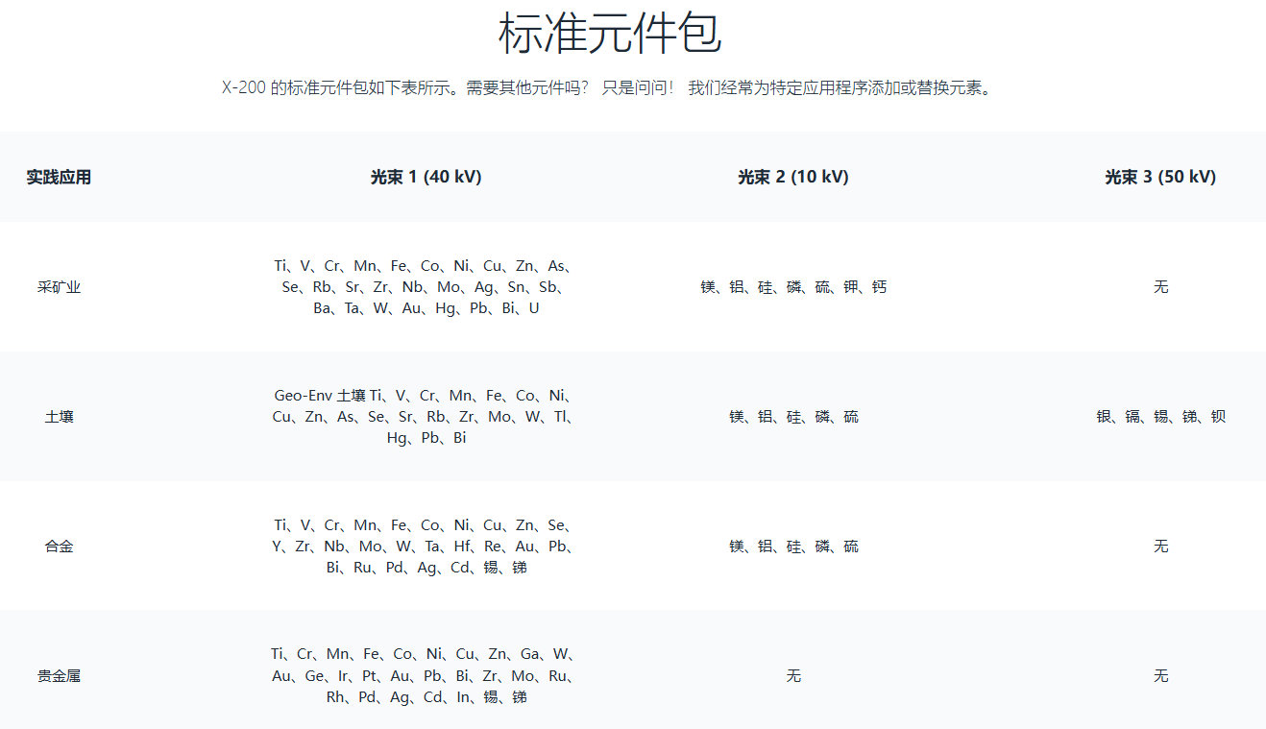Select the 土壤 row label

[59, 417]
